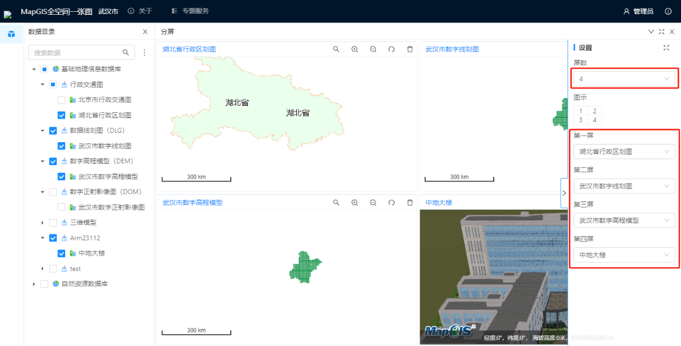
Task: Click the 武汉市数字线划图 map title link
Action: coord(452,49)
